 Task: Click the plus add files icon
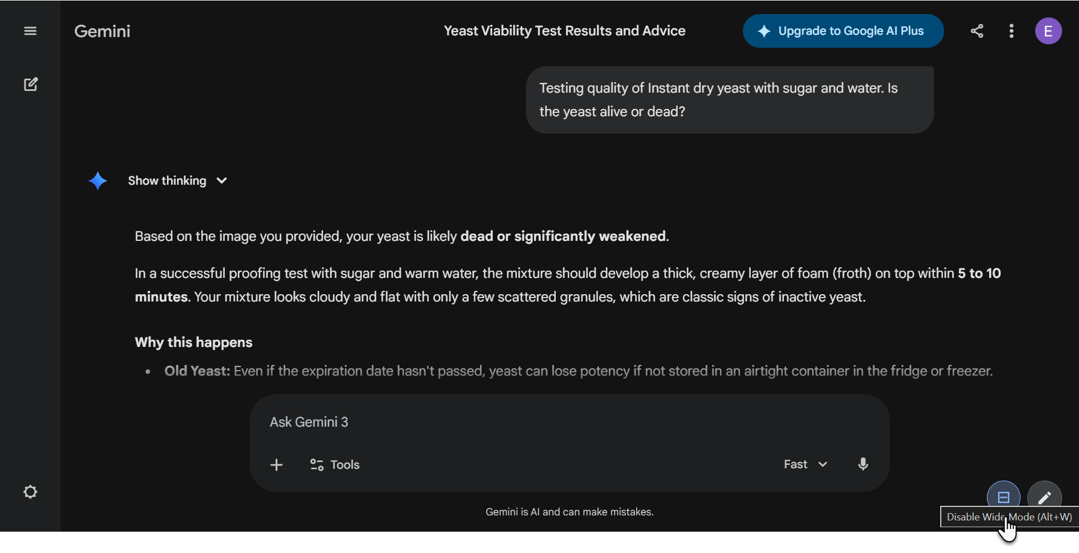pyautogui.click(x=276, y=465)
